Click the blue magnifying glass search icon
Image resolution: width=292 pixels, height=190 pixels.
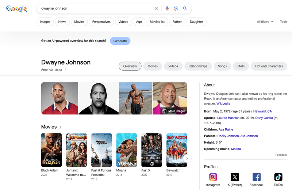[185, 8]
